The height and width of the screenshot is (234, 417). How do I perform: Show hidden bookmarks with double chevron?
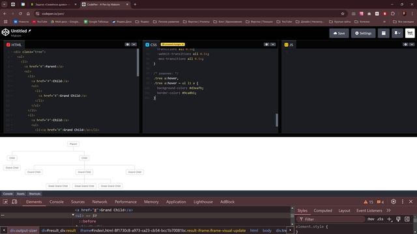(384, 21)
